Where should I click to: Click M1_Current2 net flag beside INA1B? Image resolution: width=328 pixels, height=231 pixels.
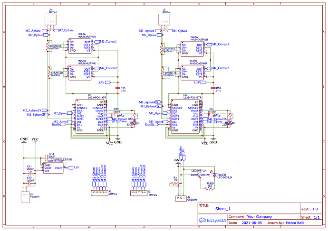pos(218,68)
